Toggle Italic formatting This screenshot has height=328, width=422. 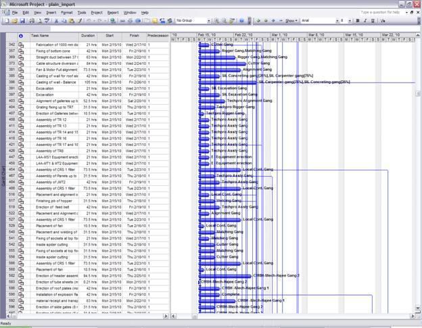pos(365,21)
